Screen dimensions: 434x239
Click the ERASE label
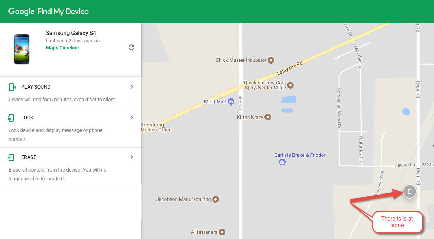click(29, 157)
